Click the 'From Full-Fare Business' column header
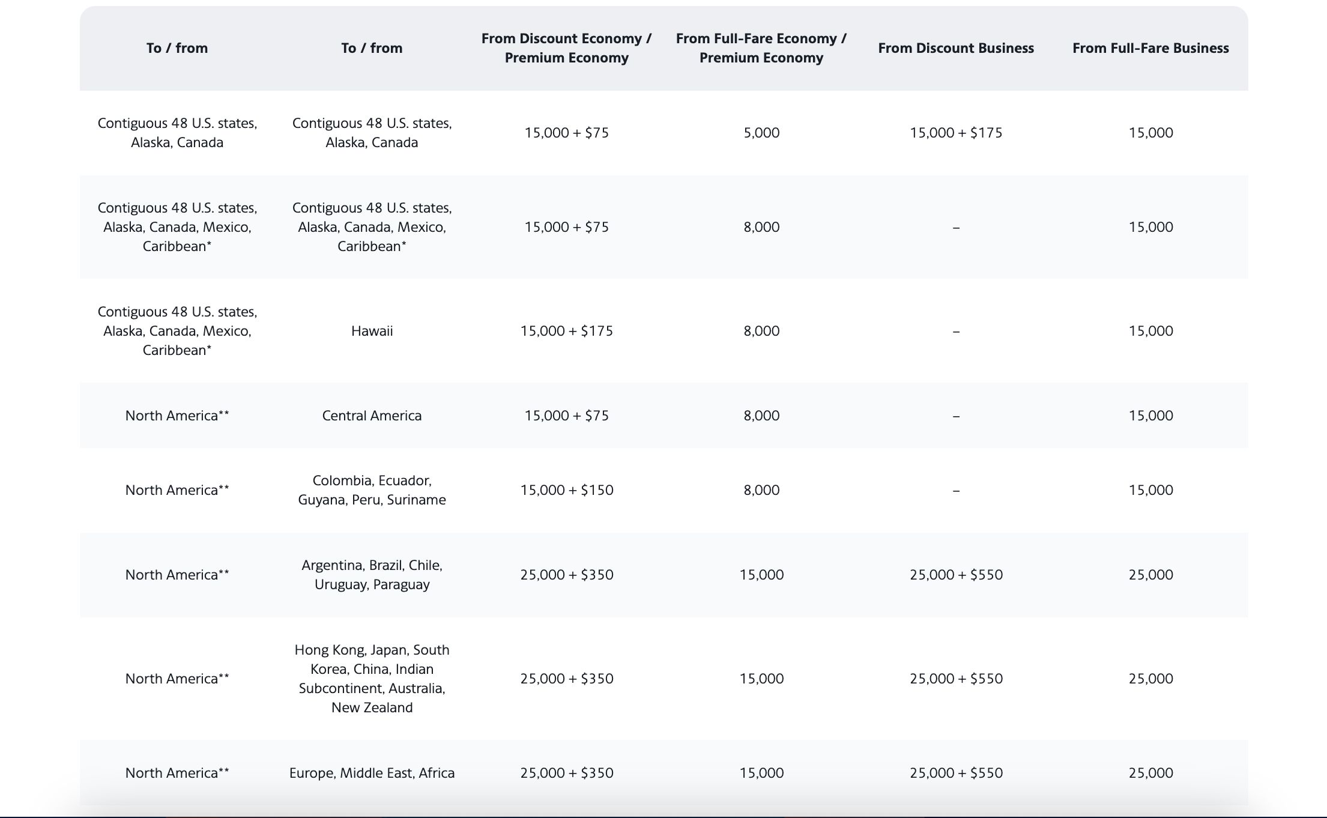1327x818 pixels. point(1150,48)
